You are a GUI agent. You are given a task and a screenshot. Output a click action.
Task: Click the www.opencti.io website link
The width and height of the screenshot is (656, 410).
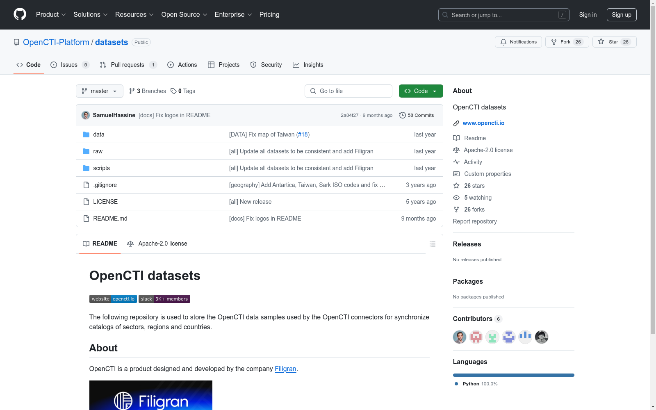(483, 123)
